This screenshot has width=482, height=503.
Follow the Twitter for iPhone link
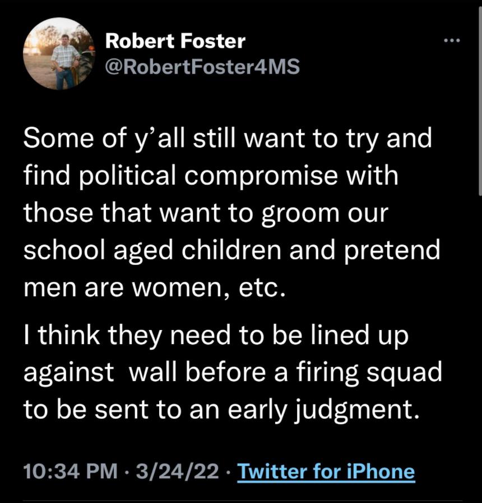tap(326, 472)
